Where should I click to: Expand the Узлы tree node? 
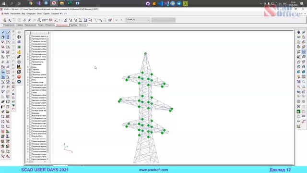[28, 80]
